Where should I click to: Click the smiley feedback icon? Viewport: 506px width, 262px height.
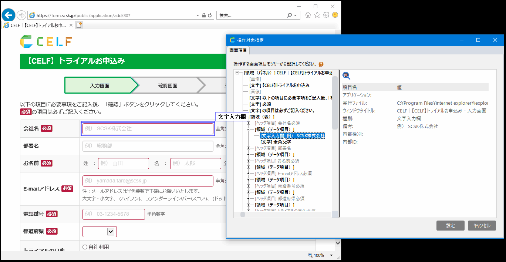tap(335, 15)
